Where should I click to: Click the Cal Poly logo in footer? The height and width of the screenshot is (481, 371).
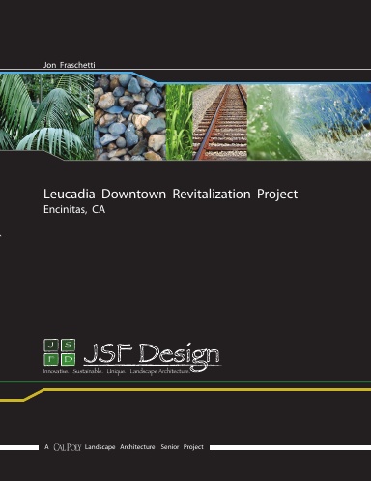pos(68,447)
